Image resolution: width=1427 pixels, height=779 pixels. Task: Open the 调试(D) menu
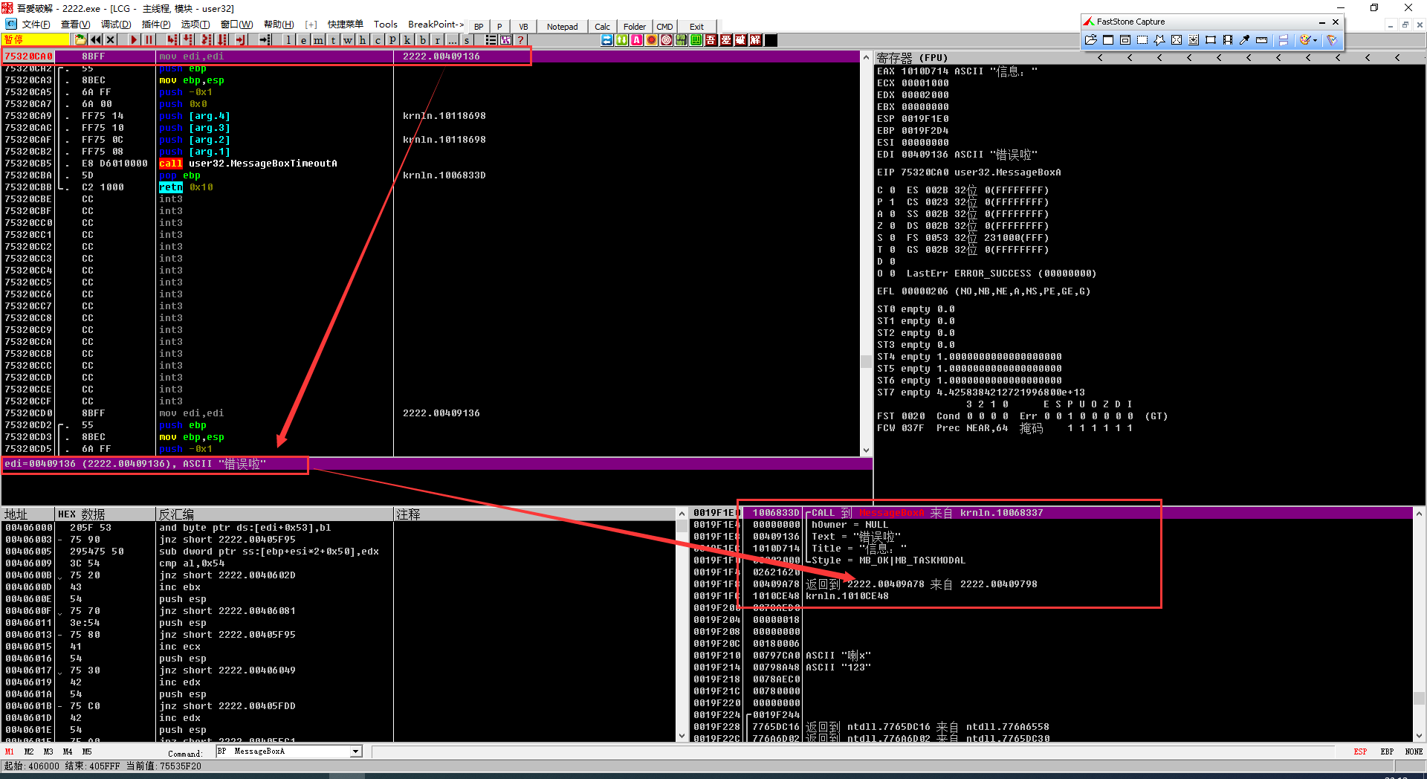(x=115, y=25)
